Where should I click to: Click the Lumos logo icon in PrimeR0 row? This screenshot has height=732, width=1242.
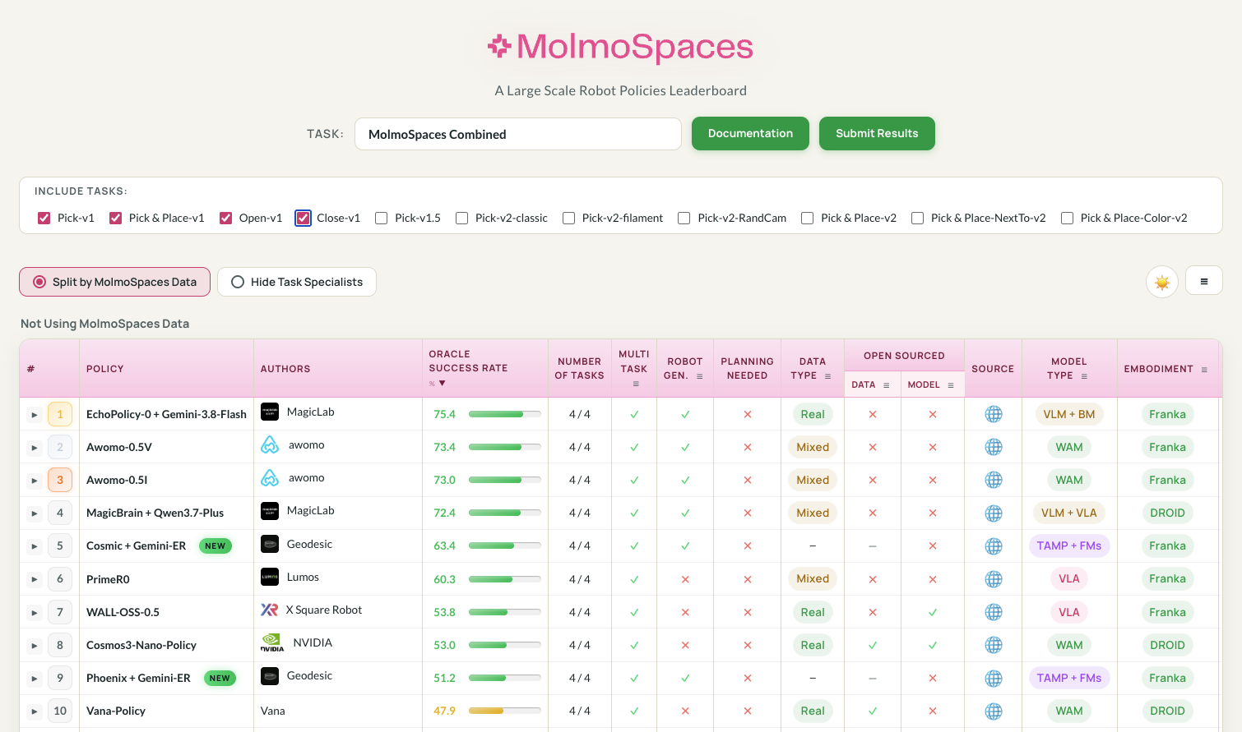coord(270,577)
